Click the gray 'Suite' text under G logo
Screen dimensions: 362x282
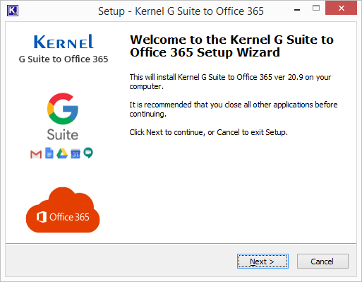pos(63,135)
